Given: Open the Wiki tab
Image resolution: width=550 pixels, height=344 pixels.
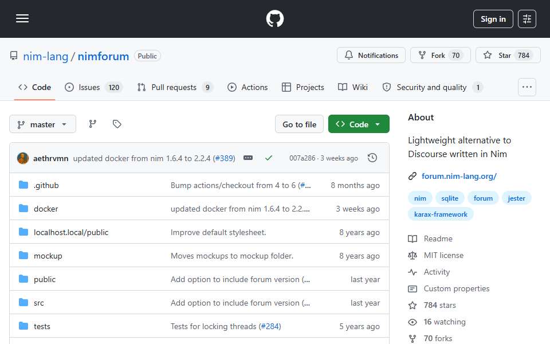Looking at the screenshot, I should coord(353,87).
